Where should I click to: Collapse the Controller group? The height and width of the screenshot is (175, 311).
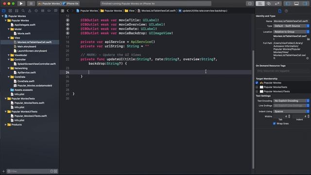coord(9,59)
